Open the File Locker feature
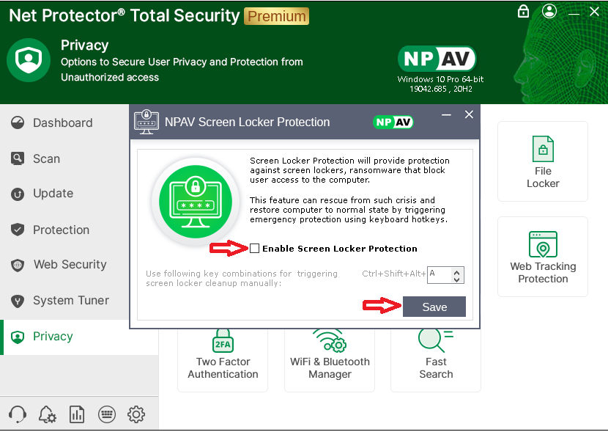 pyautogui.click(x=542, y=161)
